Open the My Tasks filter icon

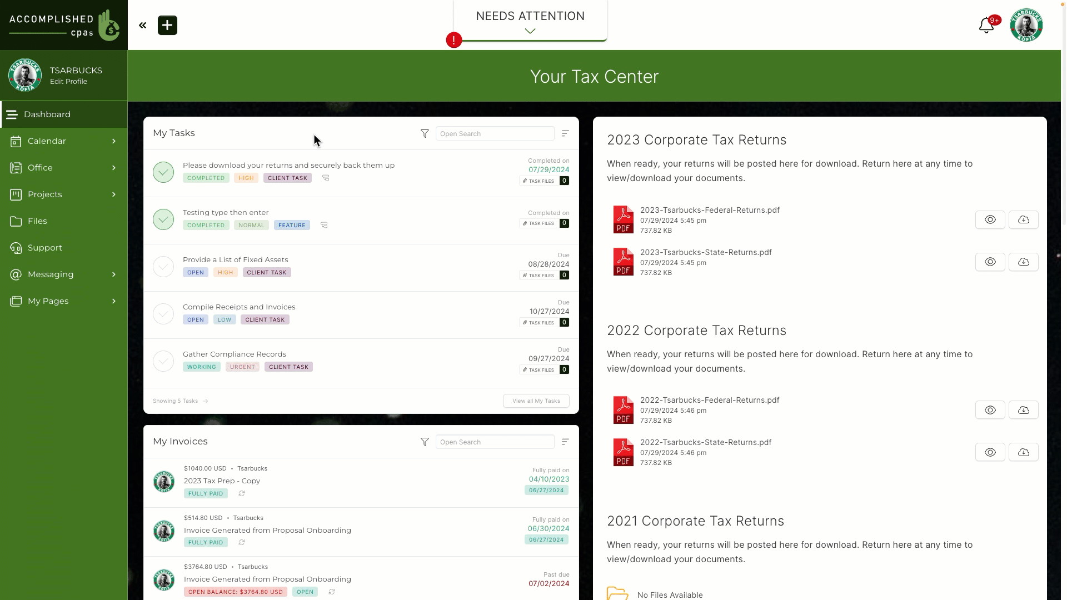(x=425, y=133)
